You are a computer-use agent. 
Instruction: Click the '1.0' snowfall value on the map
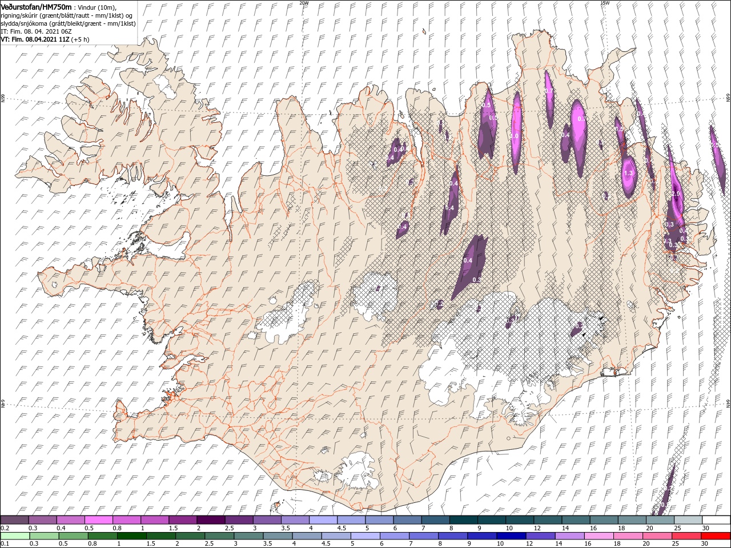pyautogui.click(x=515, y=136)
